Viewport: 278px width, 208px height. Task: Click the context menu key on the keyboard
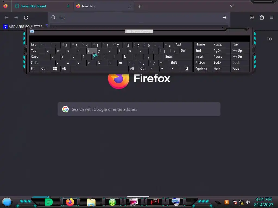186,69
